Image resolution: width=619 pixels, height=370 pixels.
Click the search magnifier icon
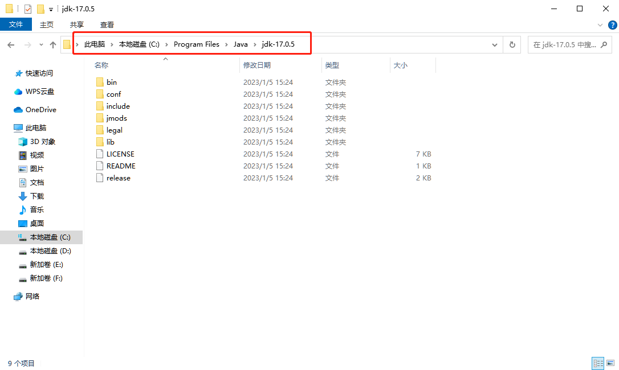click(604, 44)
